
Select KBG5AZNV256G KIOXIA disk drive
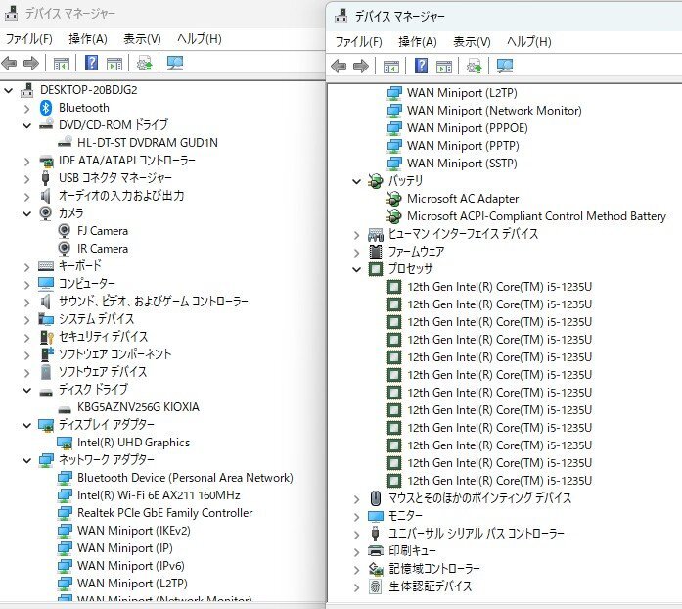138,407
